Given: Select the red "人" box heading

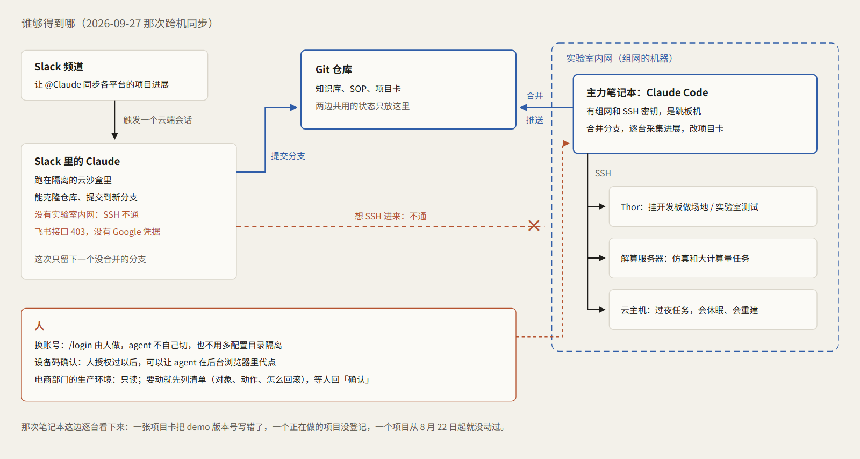Looking at the screenshot, I should [39, 326].
